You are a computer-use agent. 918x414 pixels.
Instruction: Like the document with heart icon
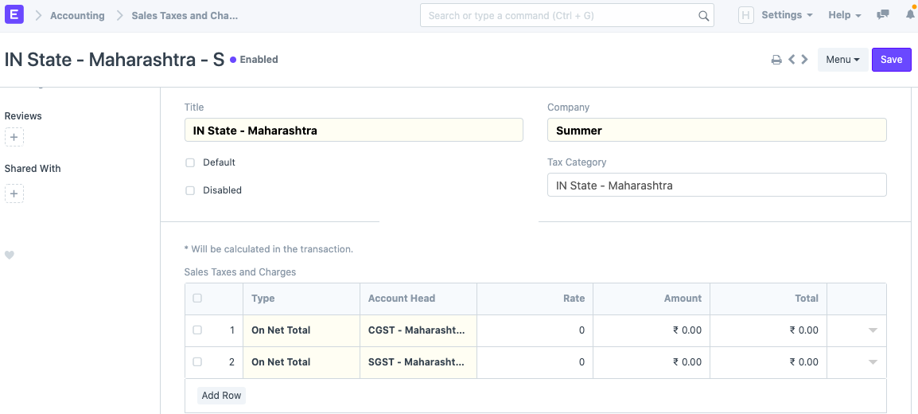[10, 256]
